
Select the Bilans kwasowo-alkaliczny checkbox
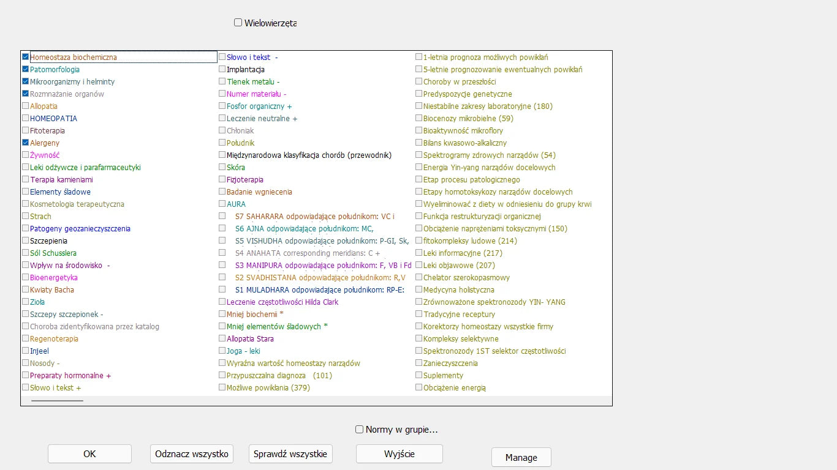click(419, 143)
